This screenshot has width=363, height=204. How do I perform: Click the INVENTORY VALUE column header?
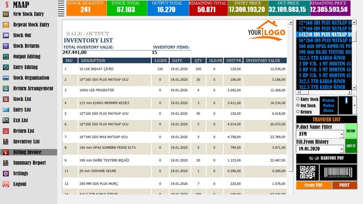(x=265, y=61)
